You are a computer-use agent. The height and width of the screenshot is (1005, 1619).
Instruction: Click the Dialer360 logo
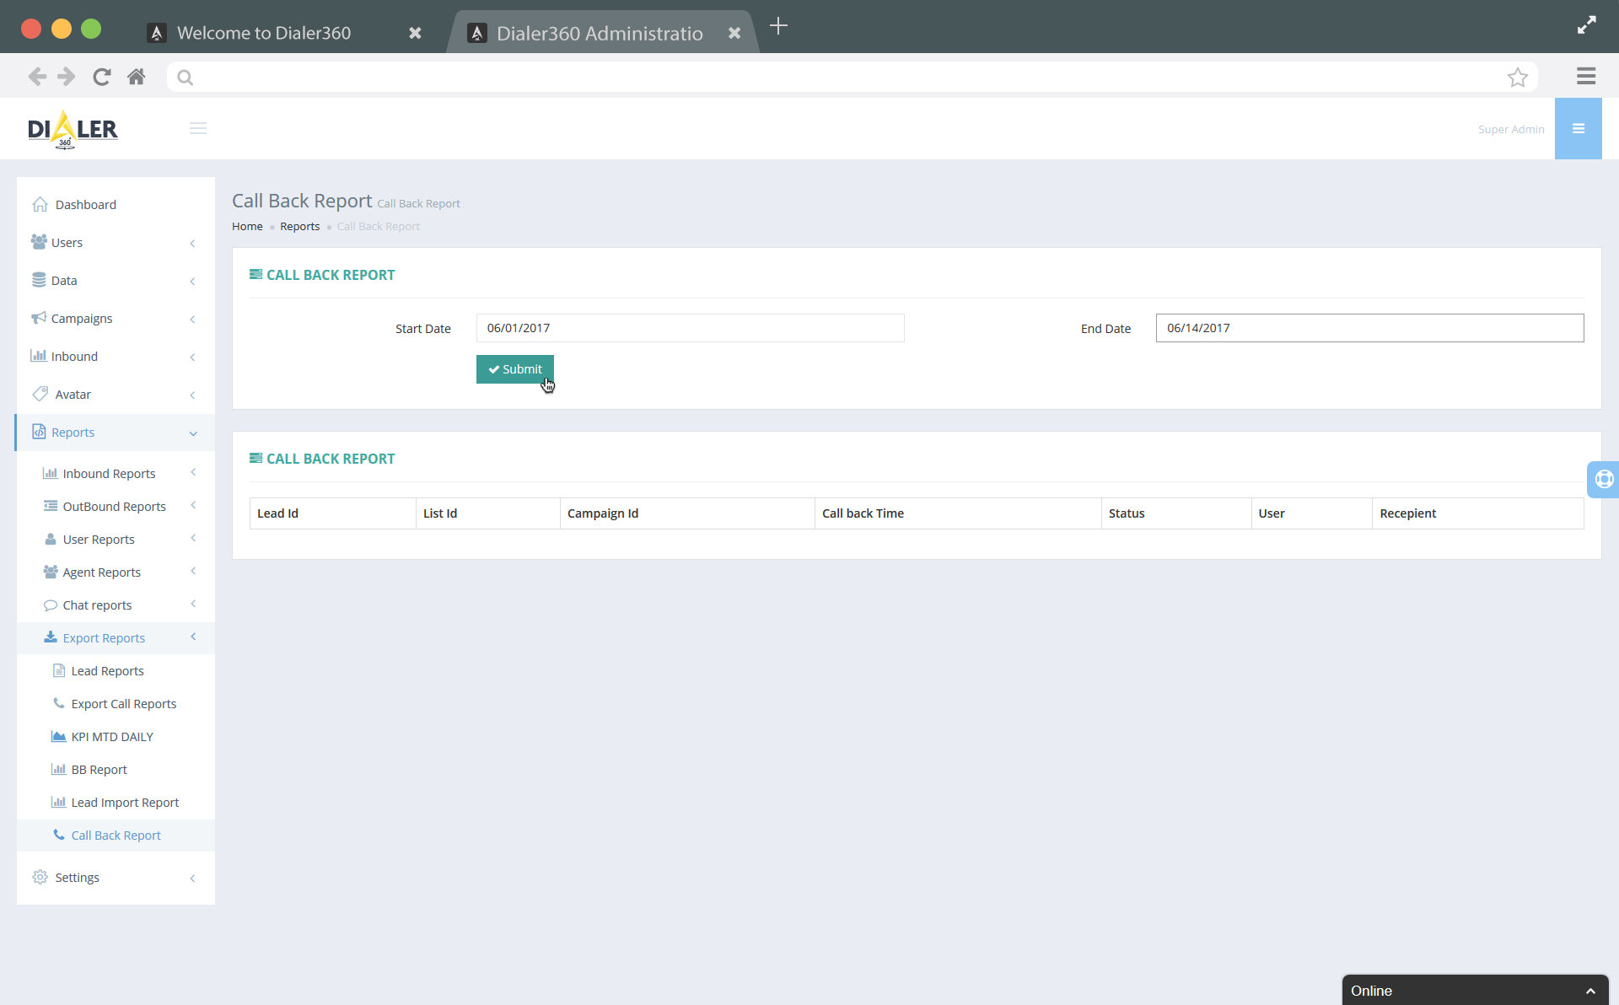pos(73,128)
